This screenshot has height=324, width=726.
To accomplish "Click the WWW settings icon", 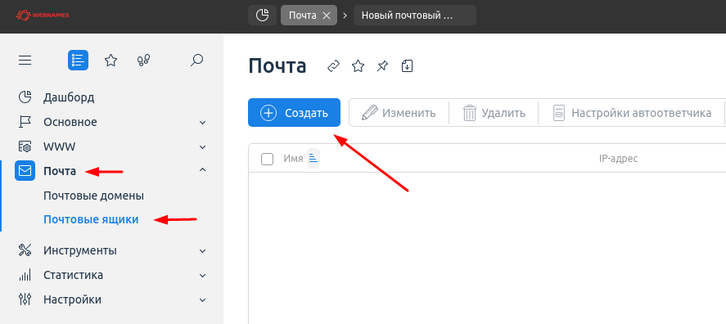I will (x=25, y=146).
